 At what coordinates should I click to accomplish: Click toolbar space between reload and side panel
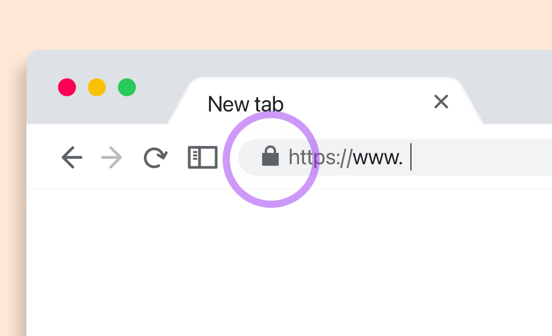[178, 157]
